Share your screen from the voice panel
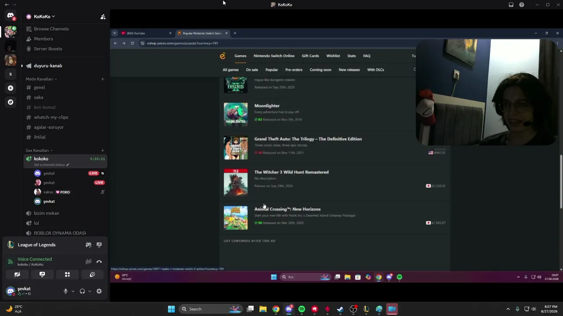This screenshot has width=563, height=316. 42,274
